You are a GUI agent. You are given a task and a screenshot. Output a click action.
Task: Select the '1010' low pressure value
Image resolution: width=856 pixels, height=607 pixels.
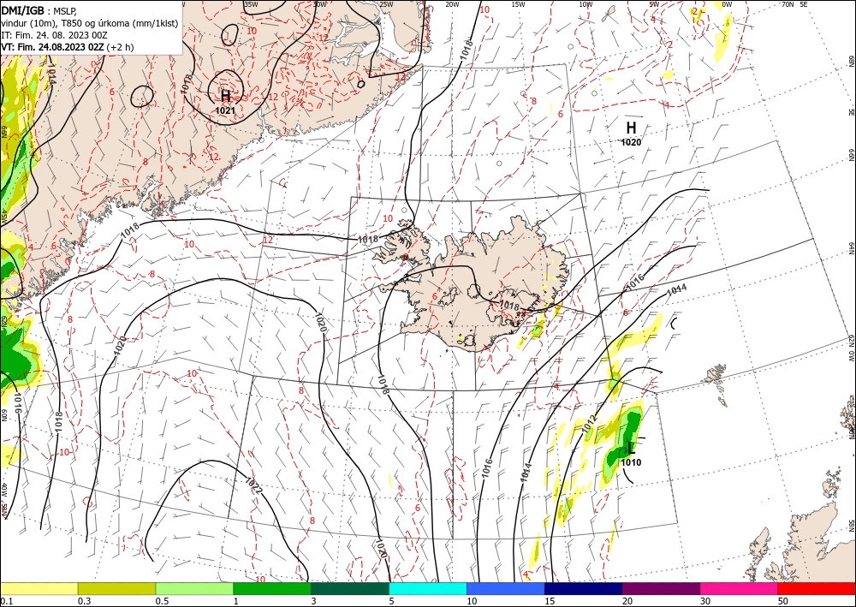tap(631, 462)
